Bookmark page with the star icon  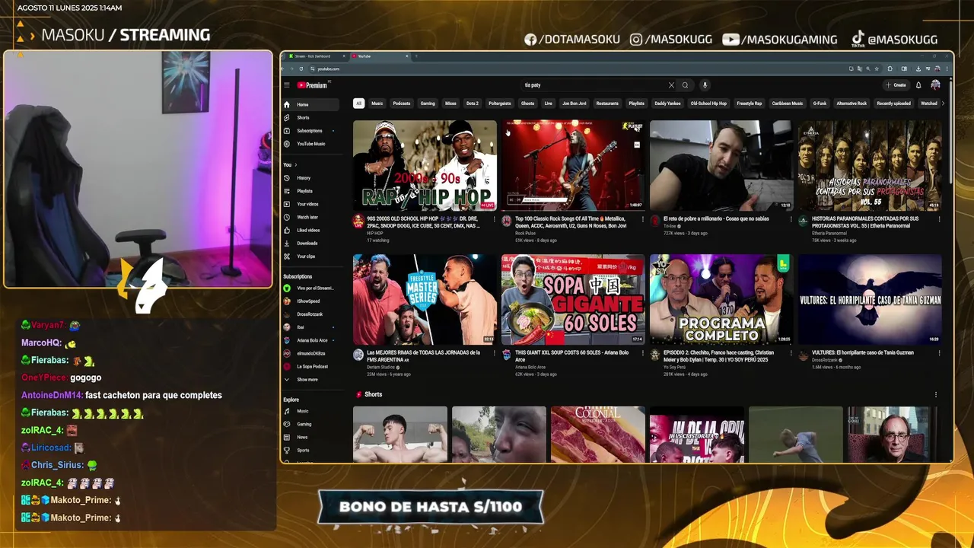[x=877, y=68]
